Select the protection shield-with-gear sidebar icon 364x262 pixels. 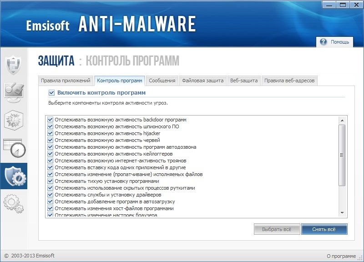[x=14, y=176]
